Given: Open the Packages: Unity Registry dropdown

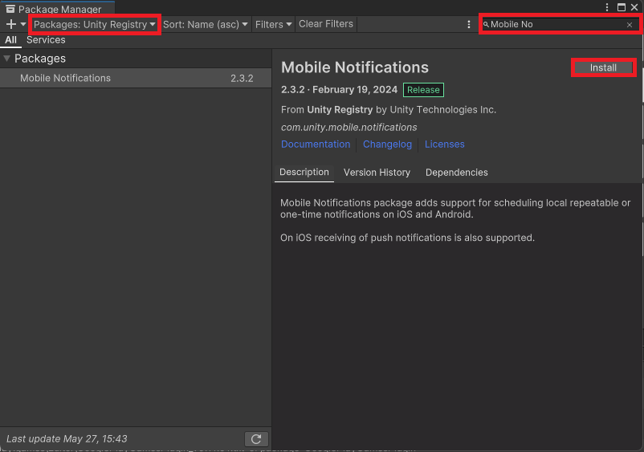Looking at the screenshot, I should click(x=95, y=24).
